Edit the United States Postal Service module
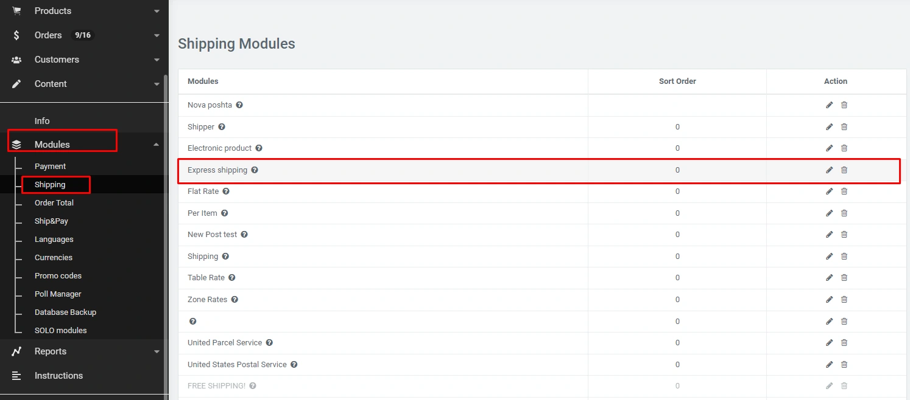Screen dimensions: 910x400 (829, 365)
